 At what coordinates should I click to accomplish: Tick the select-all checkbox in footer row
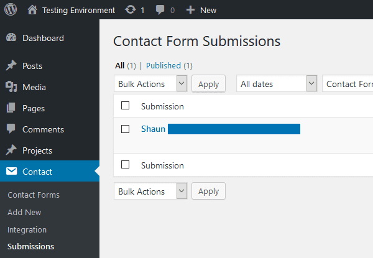125,164
